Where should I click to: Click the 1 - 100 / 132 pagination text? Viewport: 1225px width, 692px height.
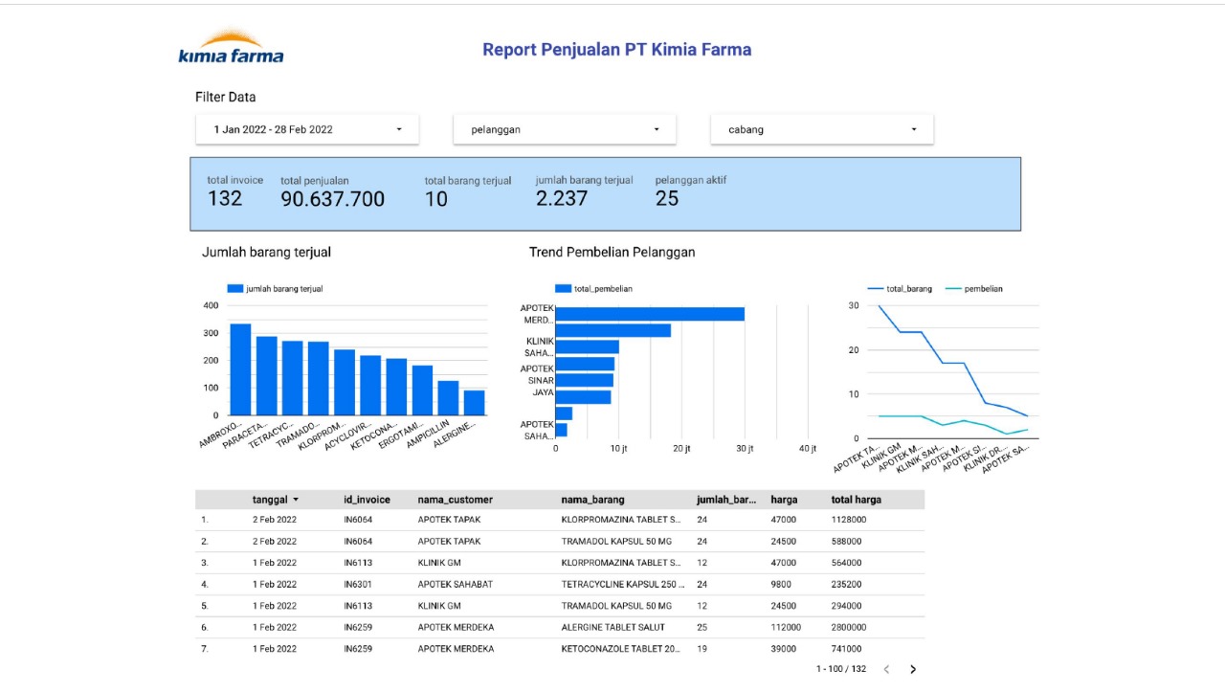click(841, 669)
